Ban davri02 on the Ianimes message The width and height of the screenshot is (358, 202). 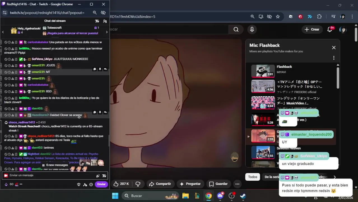pyautogui.click(x=6, y=148)
